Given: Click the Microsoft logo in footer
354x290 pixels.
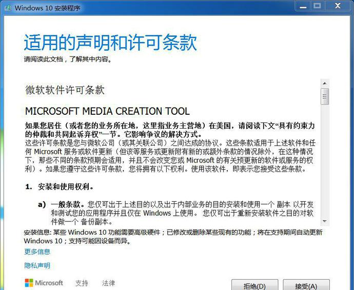Looking at the screenshot, I should 44,283.
